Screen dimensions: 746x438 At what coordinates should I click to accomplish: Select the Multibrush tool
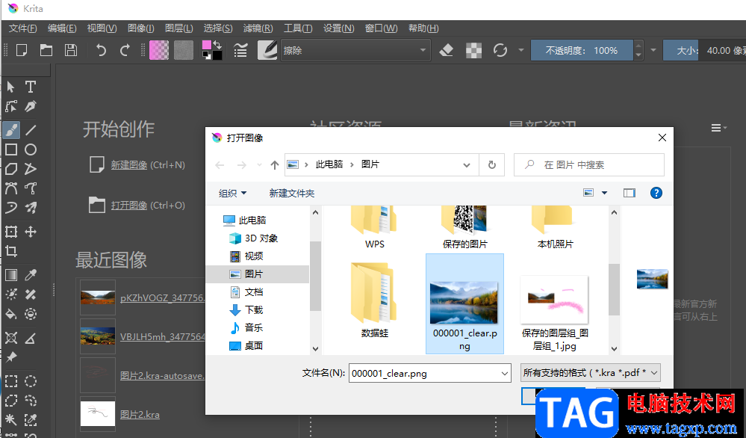(x=31, y=208)
